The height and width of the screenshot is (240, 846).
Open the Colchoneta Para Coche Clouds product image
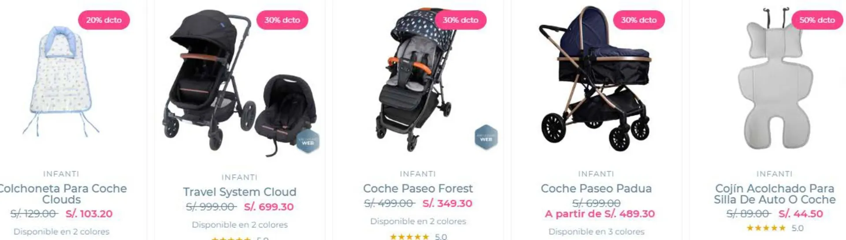pyautogui.click(x=61, y=81)
